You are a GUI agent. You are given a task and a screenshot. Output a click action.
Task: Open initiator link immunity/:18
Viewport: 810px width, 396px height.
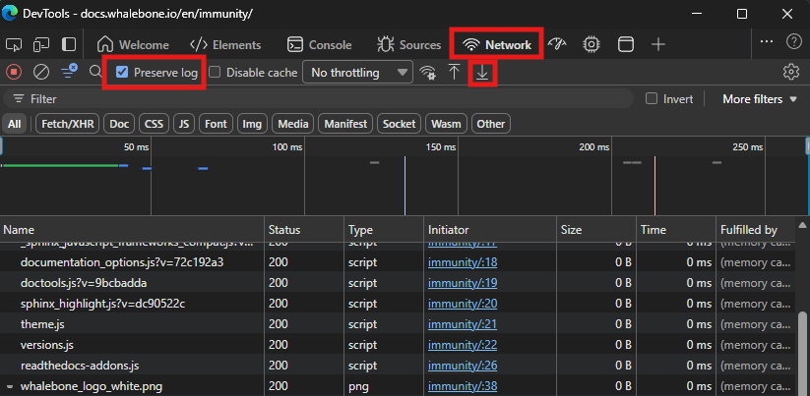(463, 262)
